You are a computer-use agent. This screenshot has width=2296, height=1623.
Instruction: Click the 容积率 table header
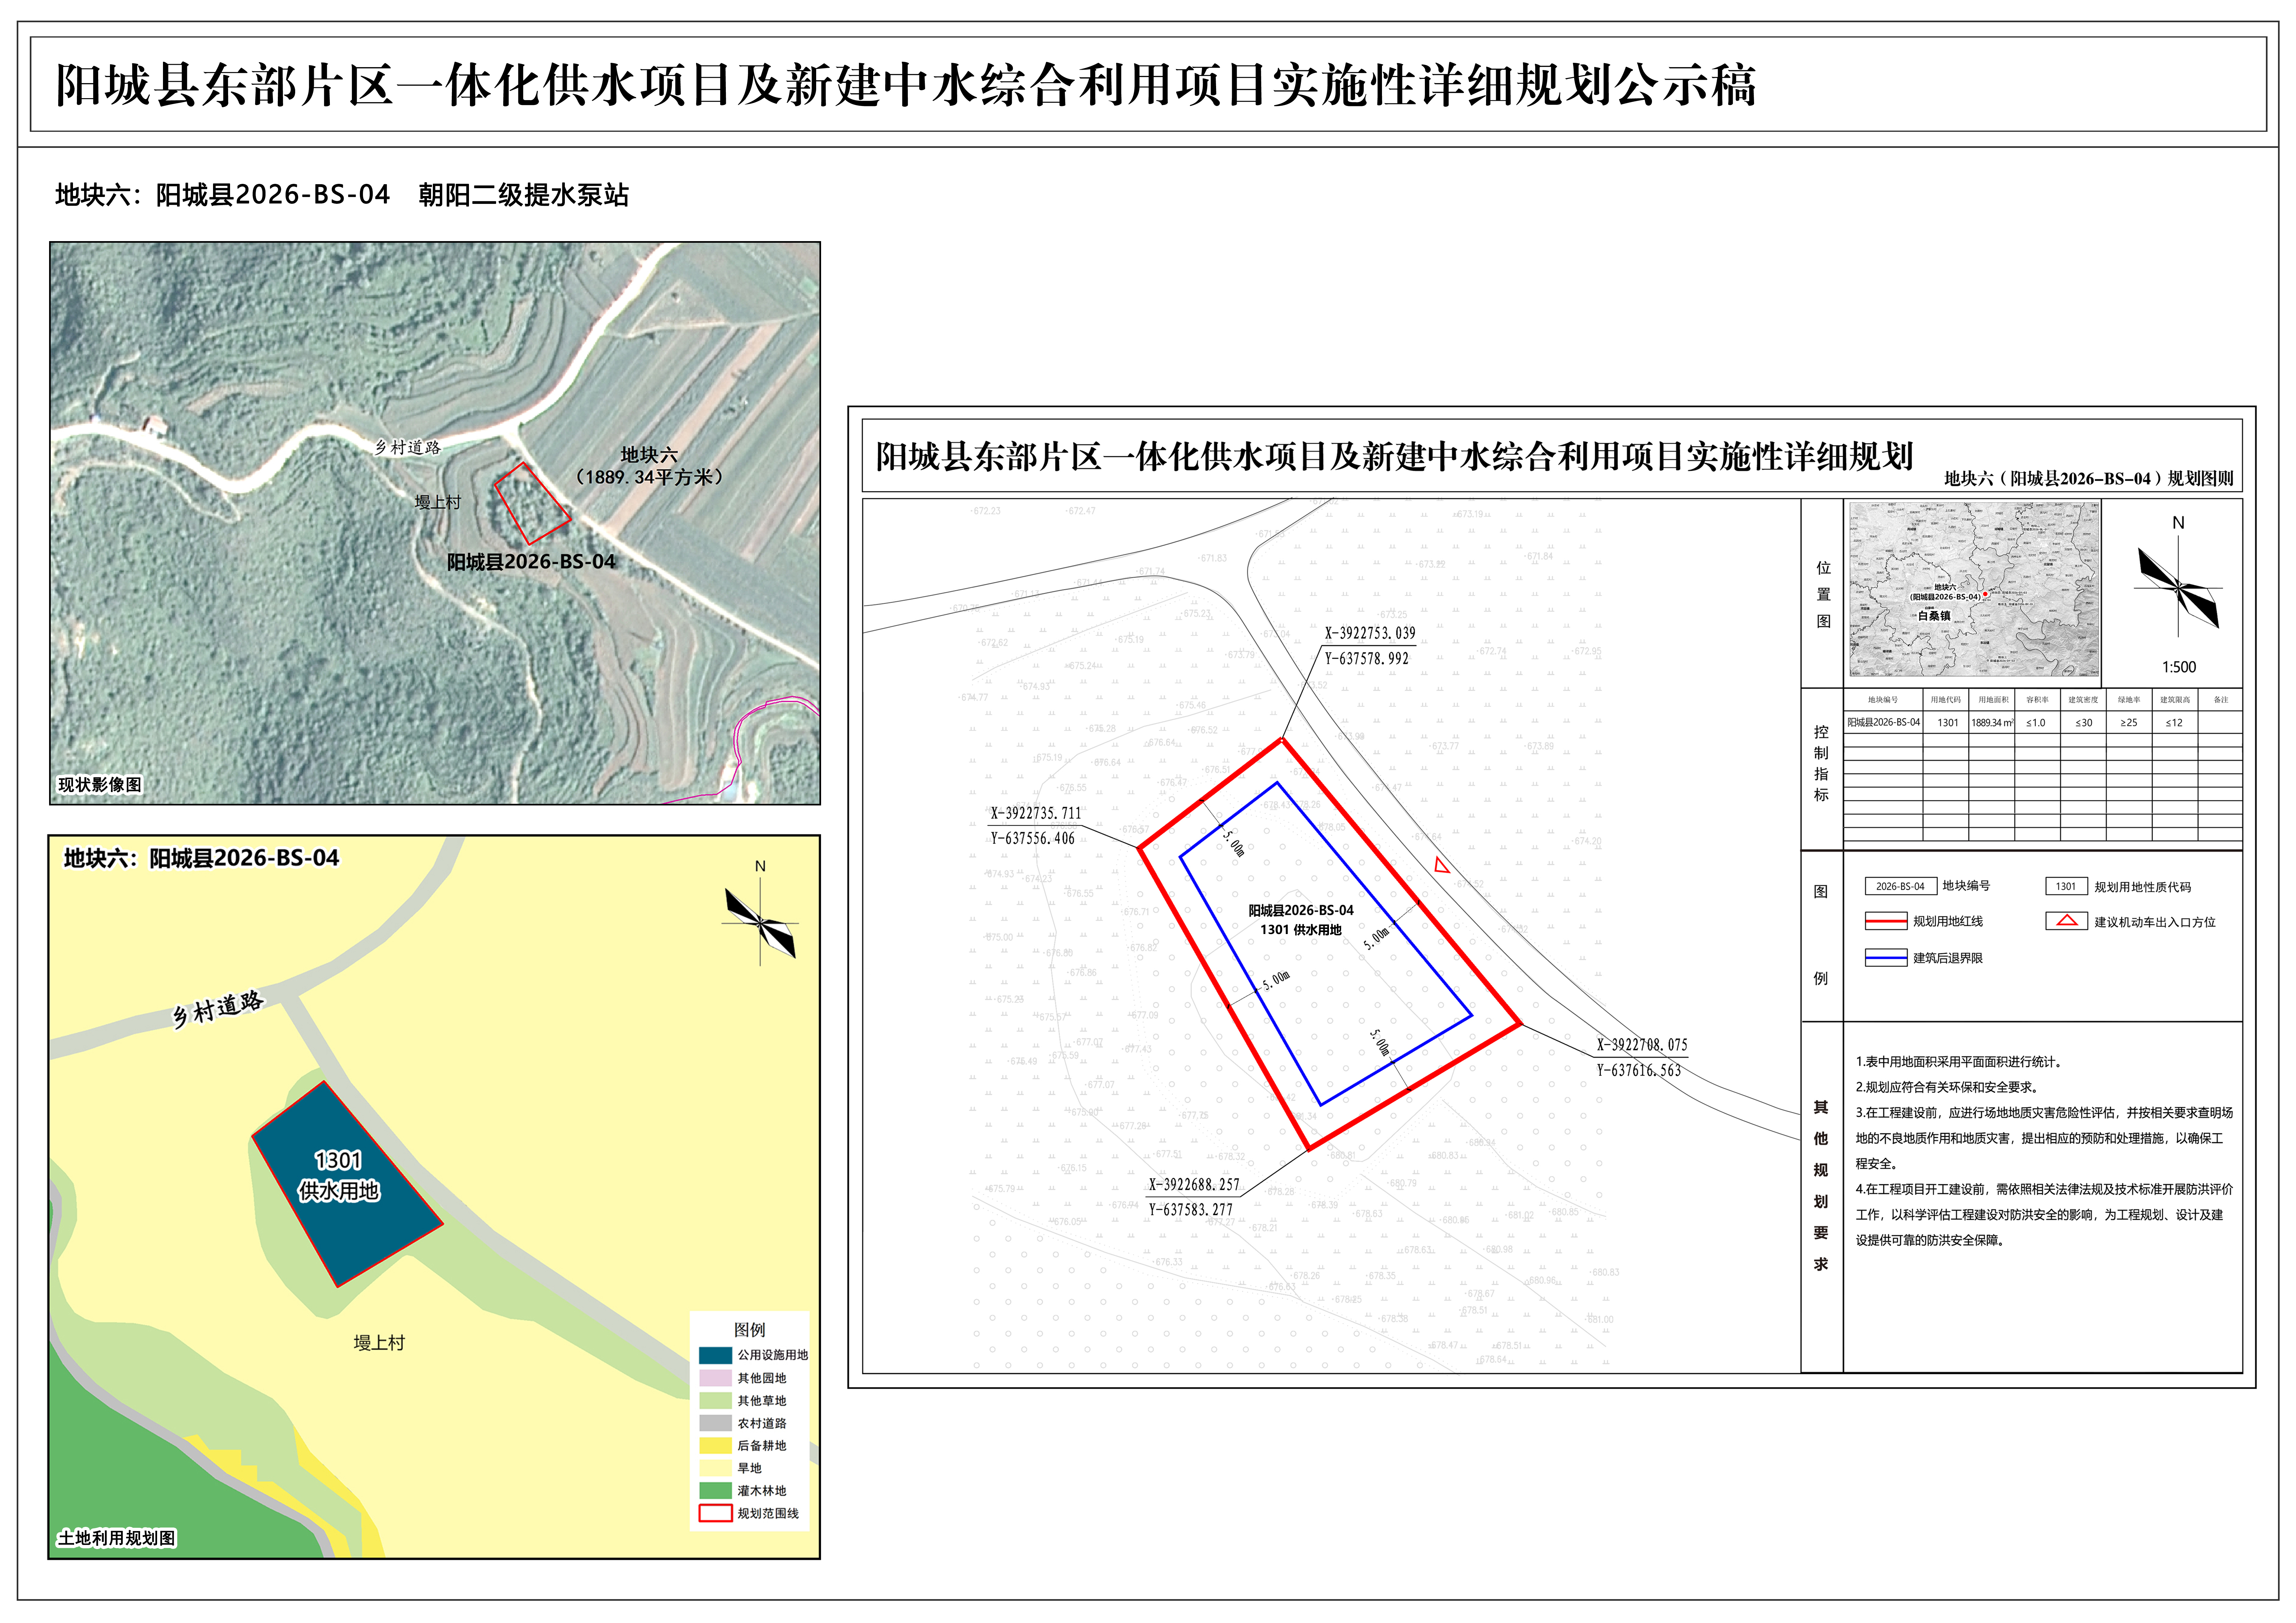point(2037,700)
